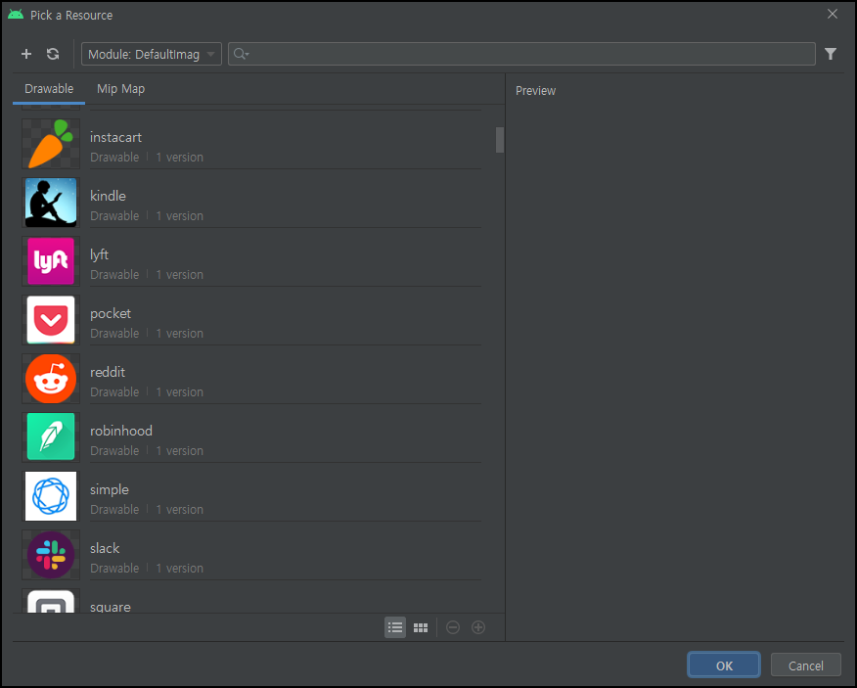Viewport: 857px width, 688px height.
Task: Click the search input field
Action: (x=521, y=54)
